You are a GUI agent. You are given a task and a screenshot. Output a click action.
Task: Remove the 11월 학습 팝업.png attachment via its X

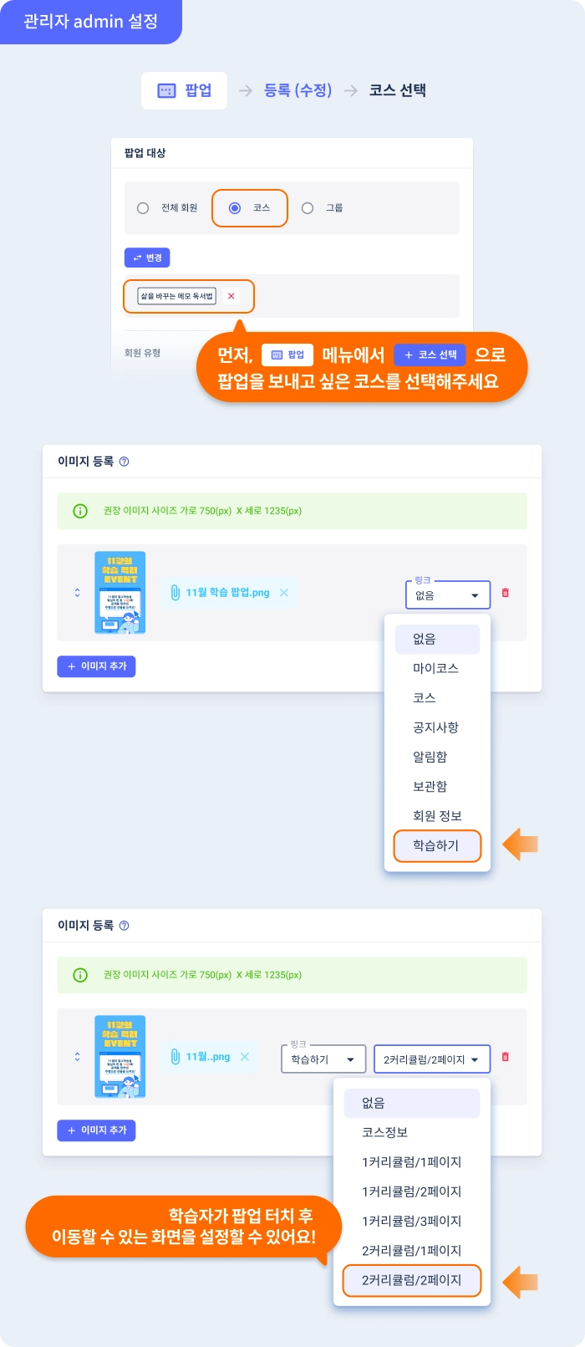(284, 593)
